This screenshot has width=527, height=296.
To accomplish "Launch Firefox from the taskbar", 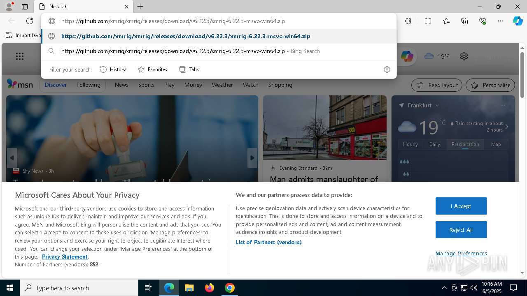I will pyautogui.click(x=210, y=288).
